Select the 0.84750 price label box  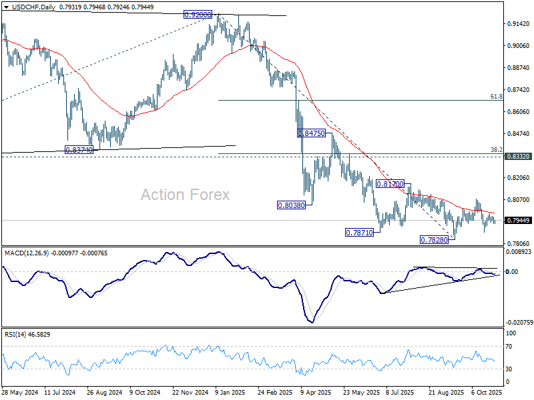coord(311,133)
